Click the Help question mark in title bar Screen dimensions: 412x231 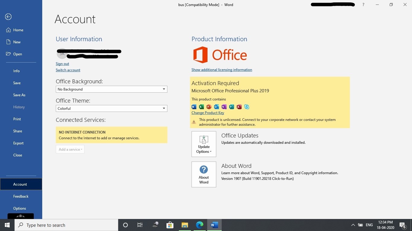point(363,5)
